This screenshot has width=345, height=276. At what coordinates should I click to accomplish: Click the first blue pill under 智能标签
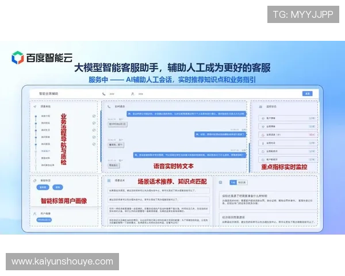point(43,187)
